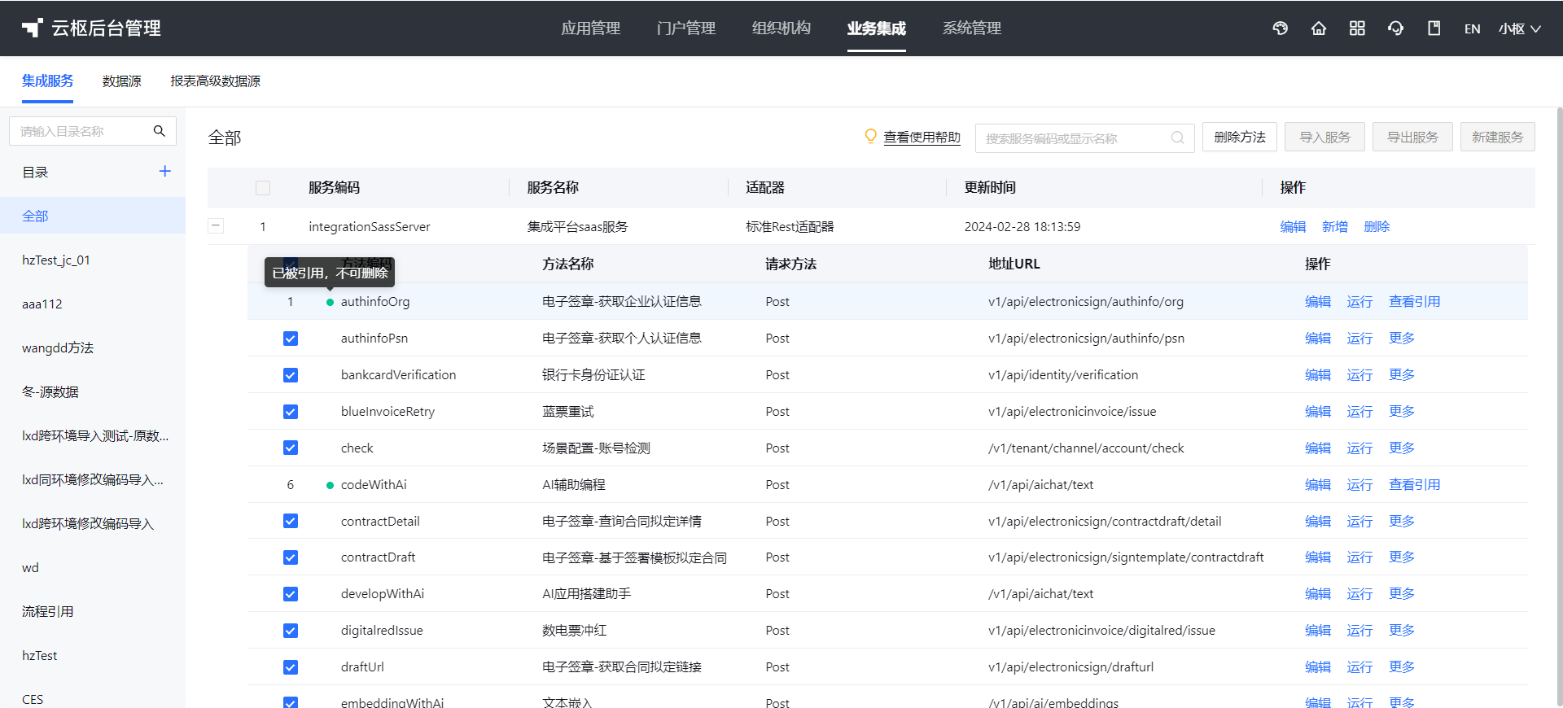Click 查看引用 for authinfoOrg
The image size is (1563, 708).
click(x=1415, y=302)
